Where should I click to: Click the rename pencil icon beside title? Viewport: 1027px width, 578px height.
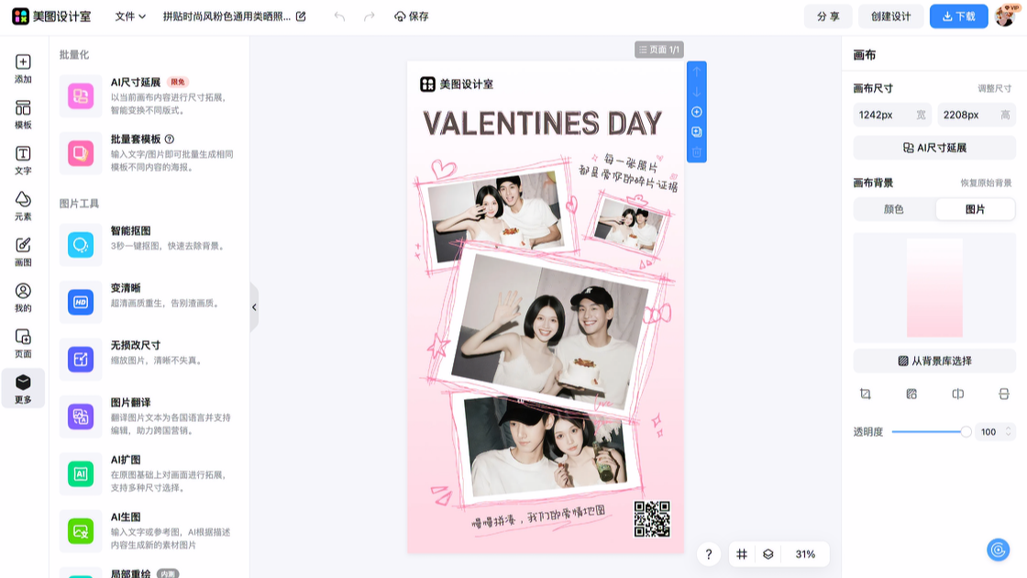[301, 17]
